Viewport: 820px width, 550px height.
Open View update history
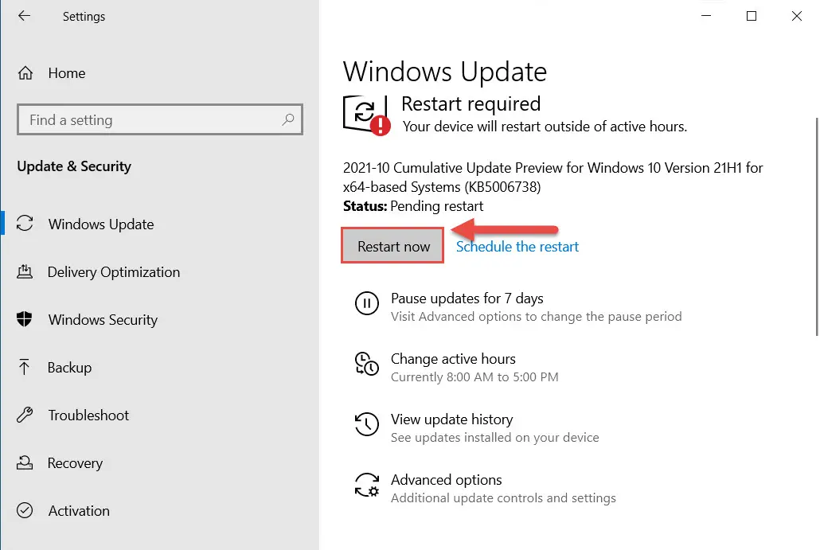pos(452,419)
